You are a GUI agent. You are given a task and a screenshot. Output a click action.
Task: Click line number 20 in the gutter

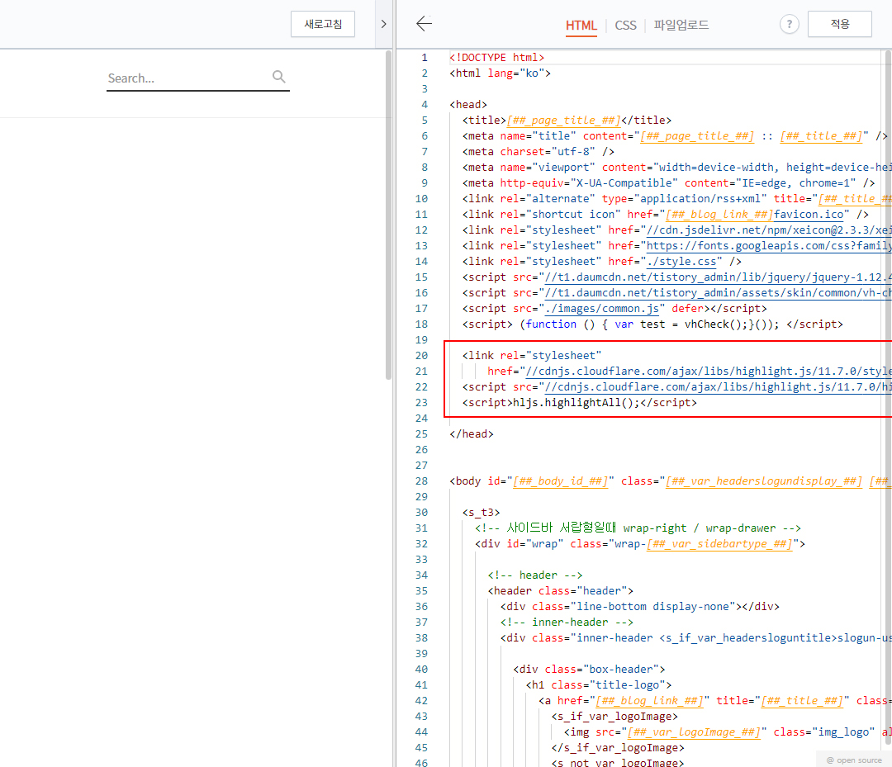pos(421,355)
